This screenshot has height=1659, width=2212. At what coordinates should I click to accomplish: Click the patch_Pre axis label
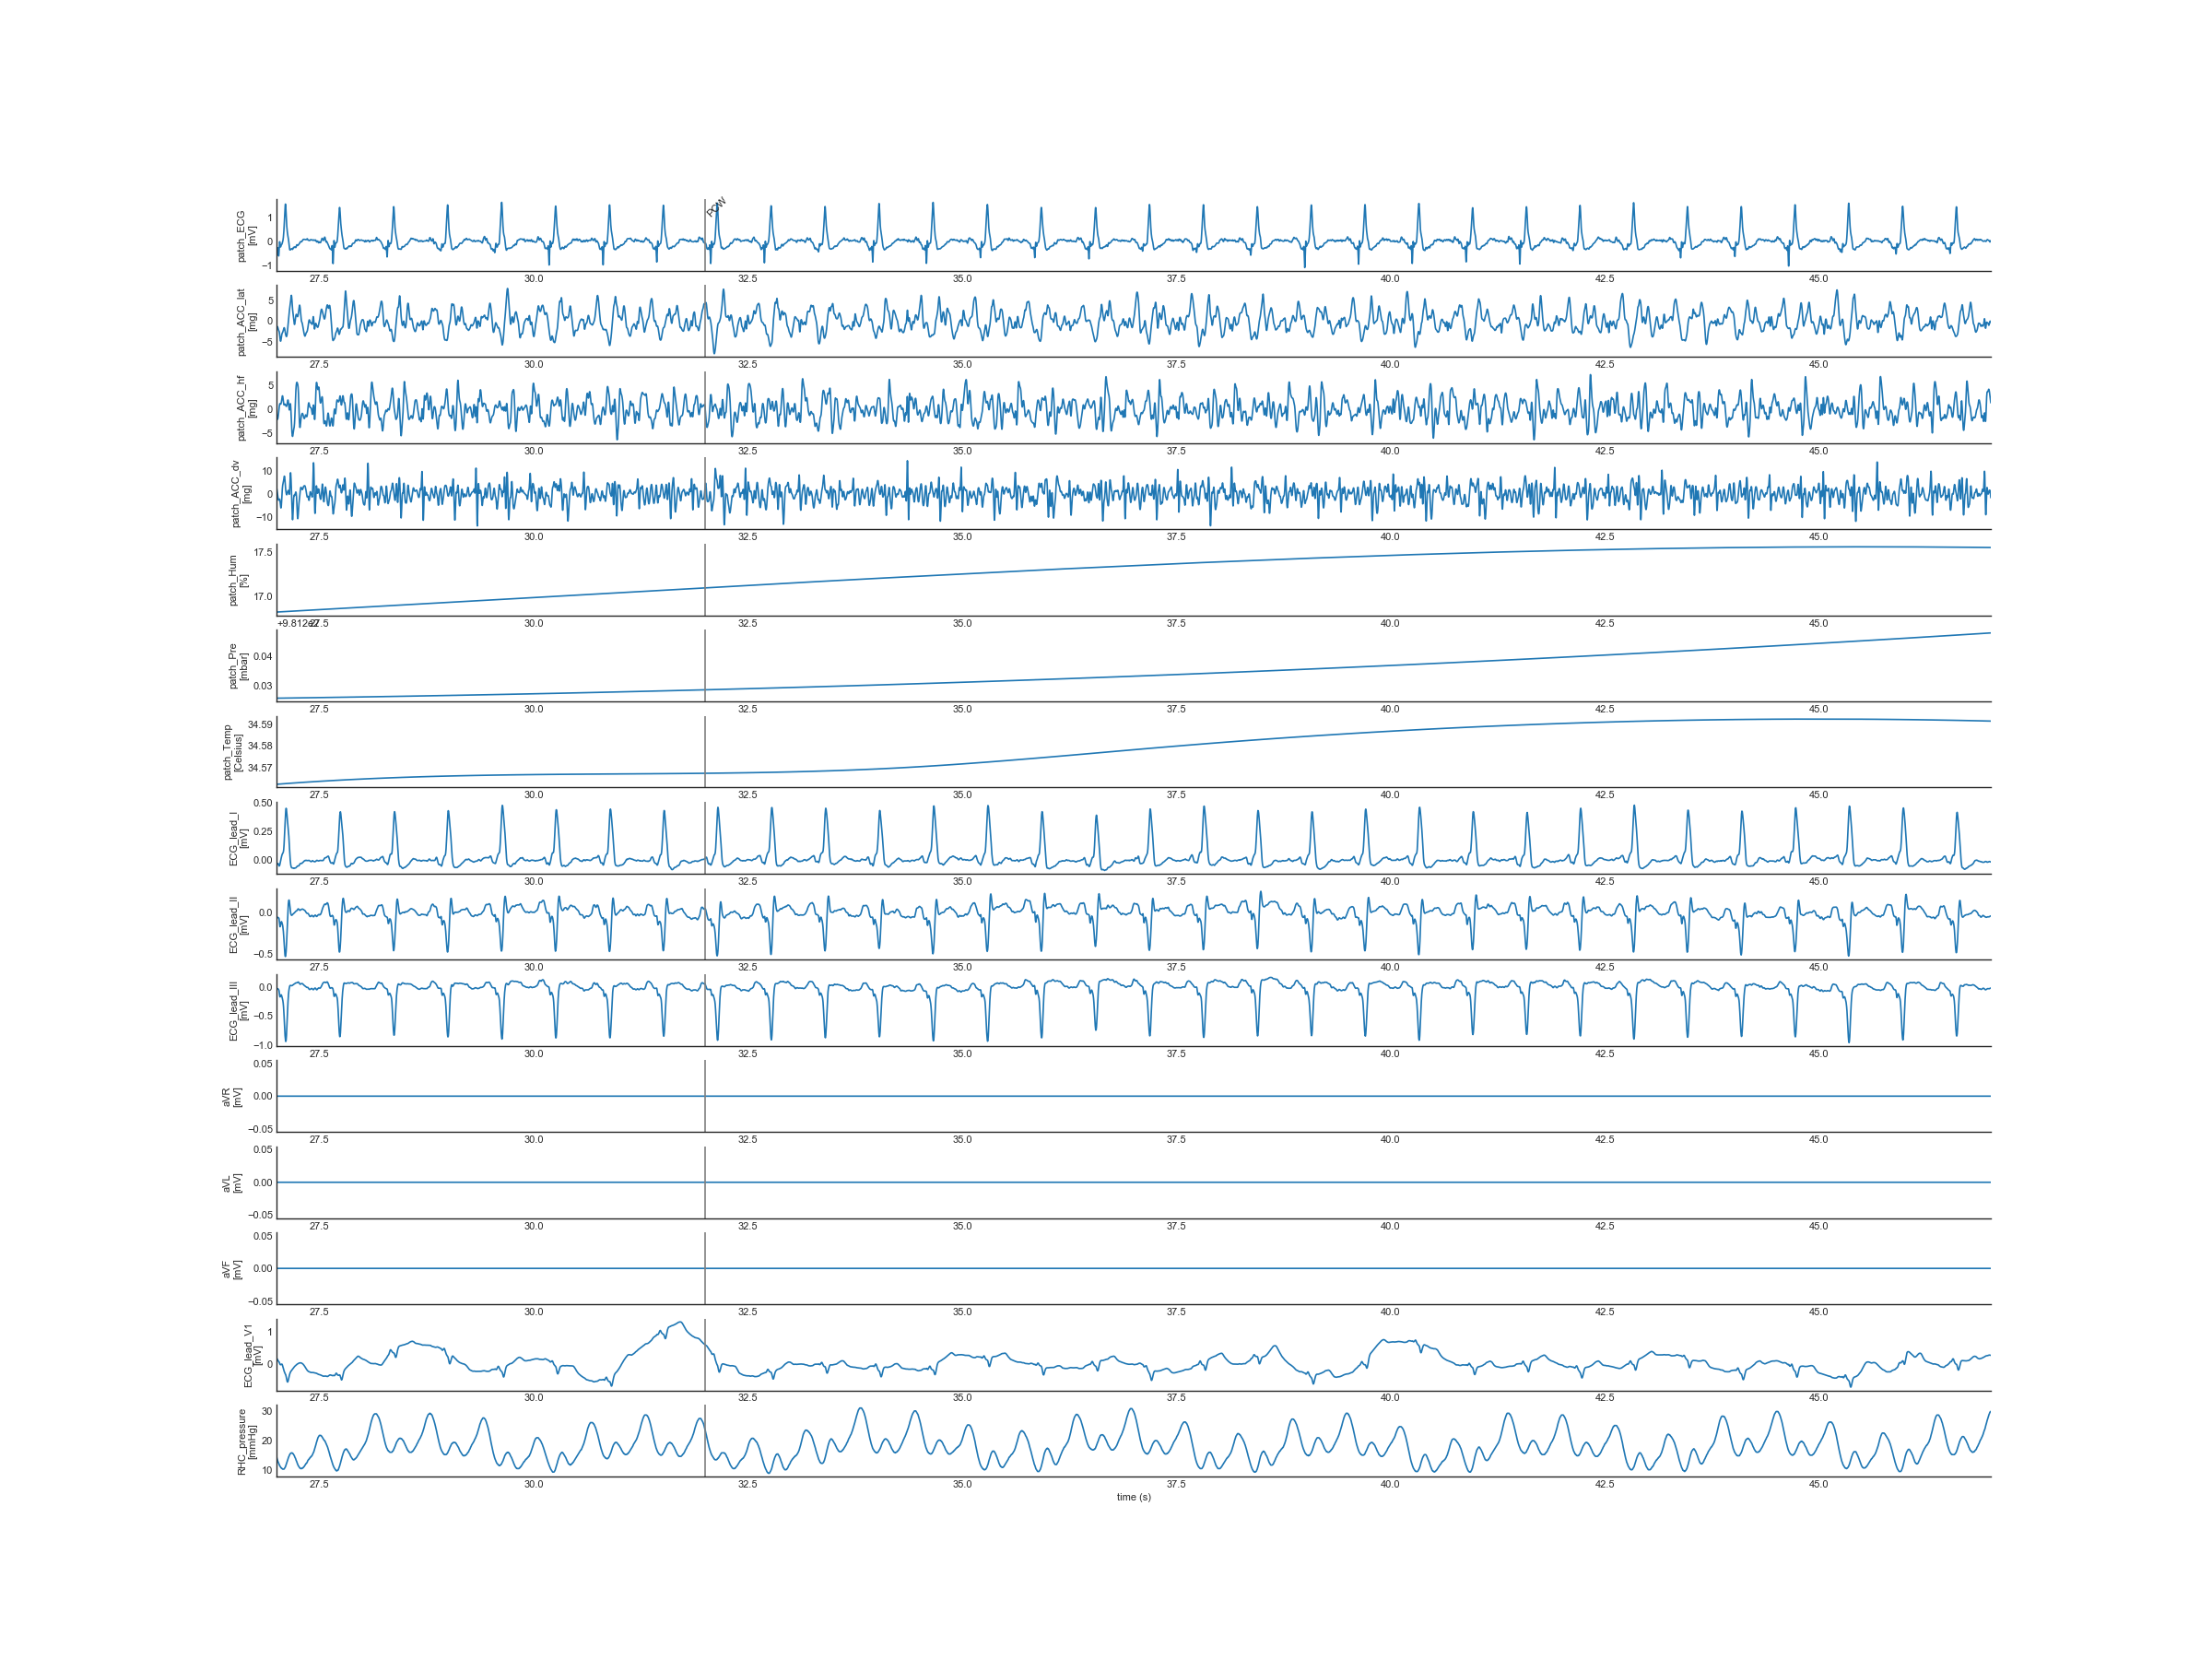coord(238,666)
